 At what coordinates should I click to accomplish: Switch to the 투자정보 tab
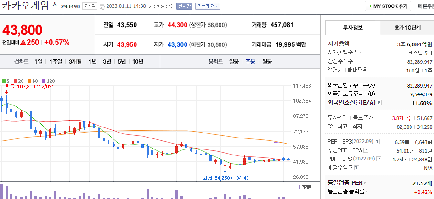(x=353, y=28)
